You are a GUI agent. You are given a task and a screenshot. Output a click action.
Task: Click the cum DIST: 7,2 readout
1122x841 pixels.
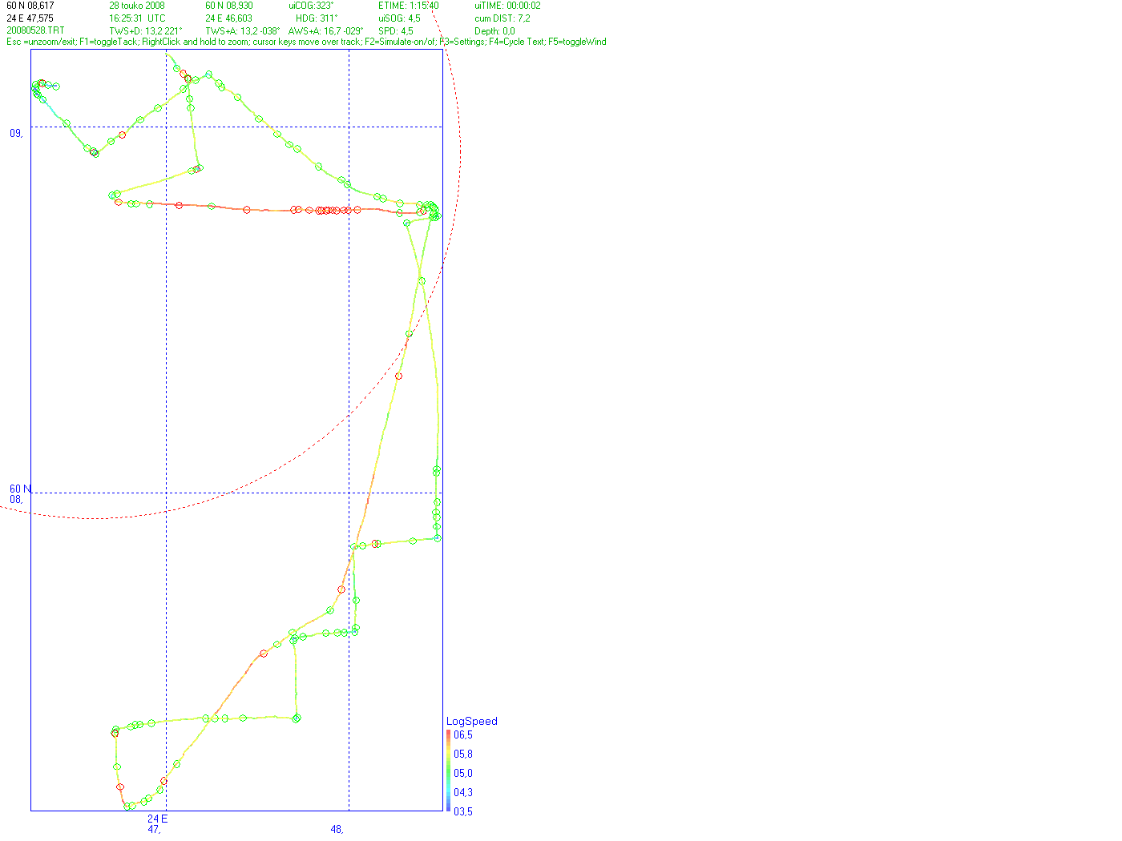tap(502, 18)
